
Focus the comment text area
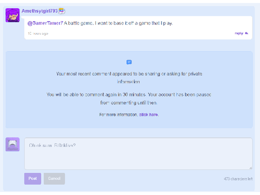[138, 154]
